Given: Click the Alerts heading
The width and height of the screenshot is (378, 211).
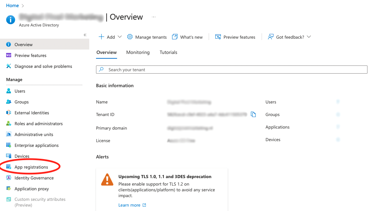Looking at the screenshot, I should (x=102, y=157).
